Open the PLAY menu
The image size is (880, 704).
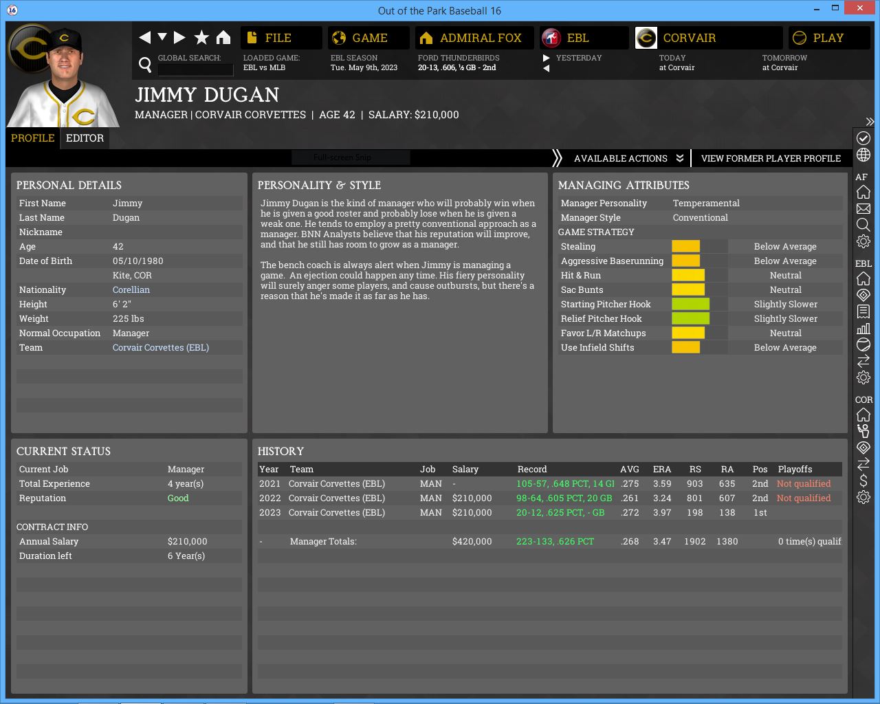click(829, 38)
